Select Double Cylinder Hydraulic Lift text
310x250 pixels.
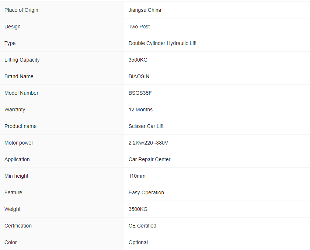click(x=163, y=43)
